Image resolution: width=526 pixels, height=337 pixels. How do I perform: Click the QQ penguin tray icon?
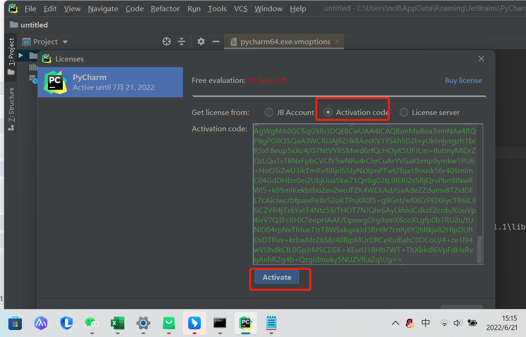[x=410, y=323]
